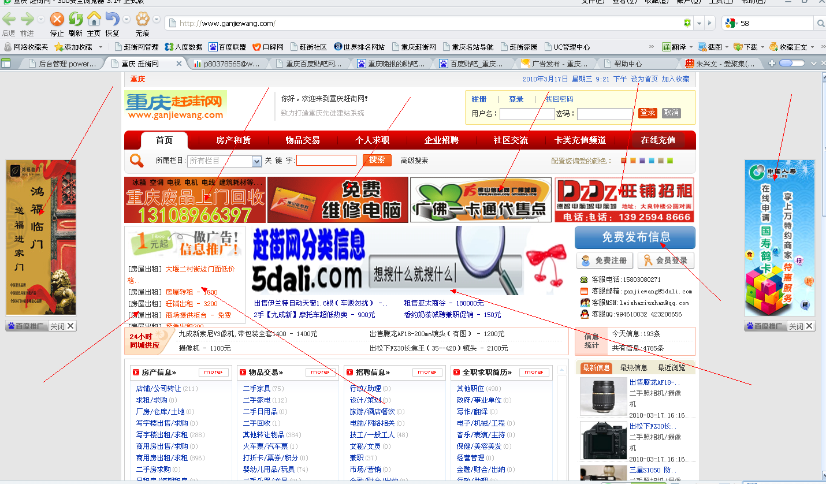The height and width of the screenshot is (484, 826).
Task: Open 高级搜索 advanced search link
Action: coord(414,161)
